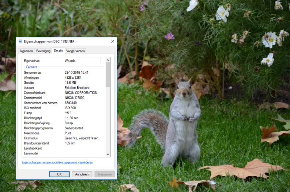Open 'Eigenschappen en persoonlijke gegevens verwijderen' link
Screen dimensions: 290x192
(x=57, y=162)
